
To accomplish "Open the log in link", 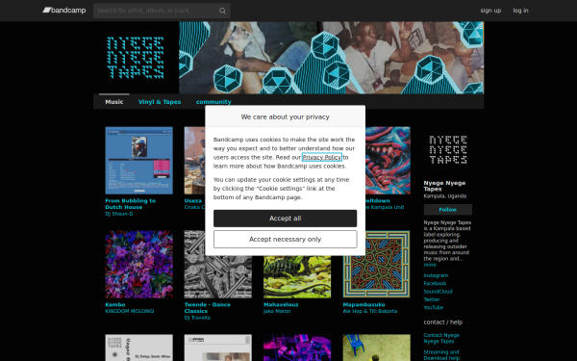I will tap(520, 11).
